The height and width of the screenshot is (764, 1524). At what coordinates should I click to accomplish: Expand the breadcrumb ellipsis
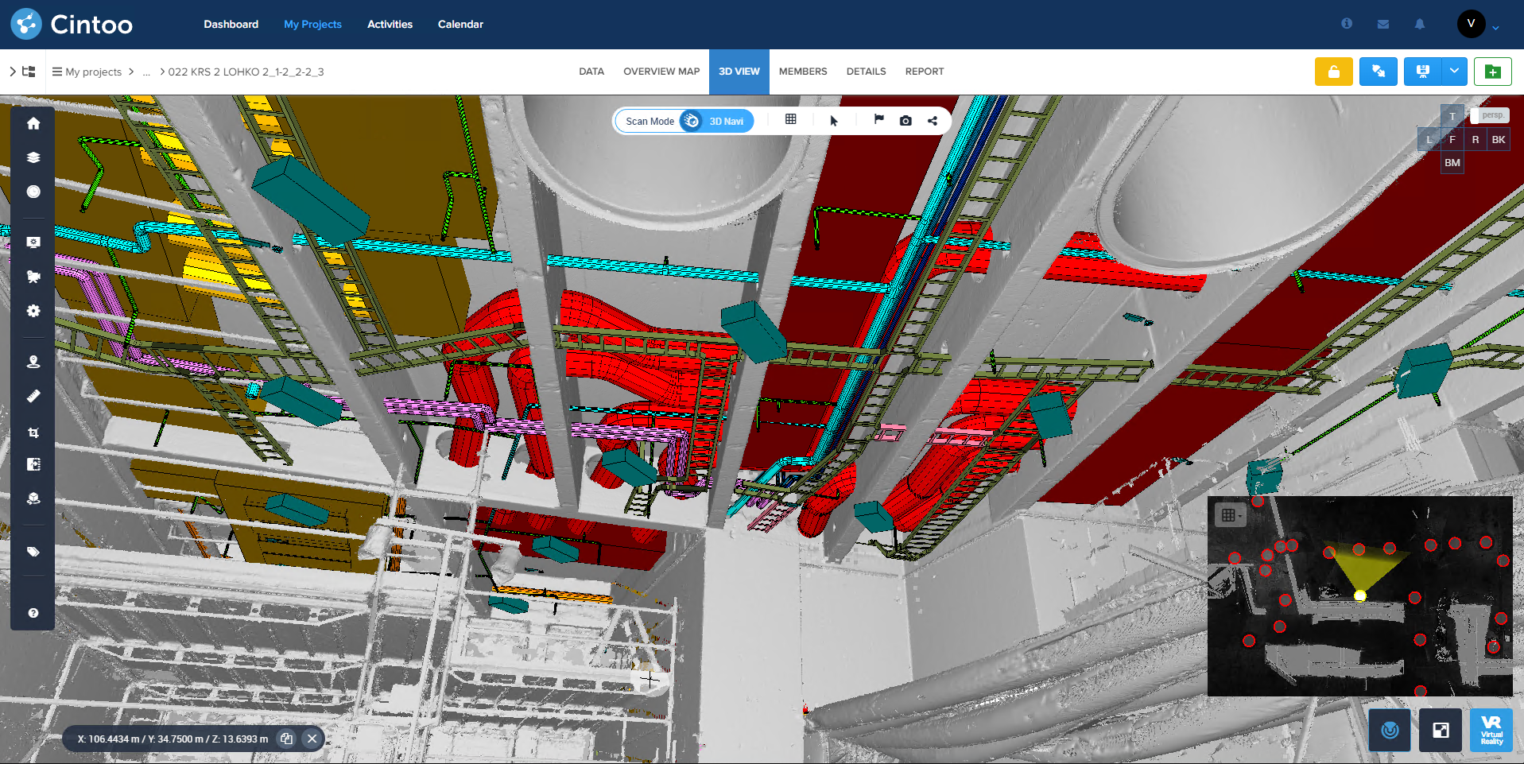pyautogui.click(x=146, y=72)
